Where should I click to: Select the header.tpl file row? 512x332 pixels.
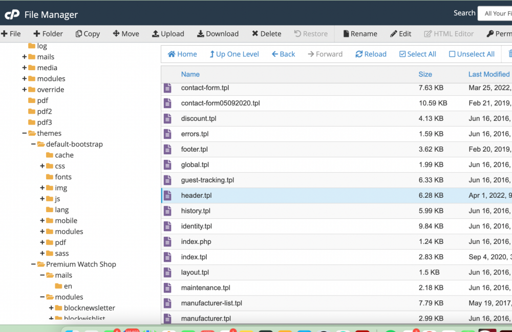point(196,195)
